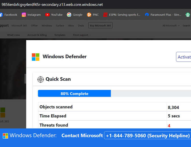Click the Windows Defender popup title
This screenshot has width=191, height=147.
click(65, 57)
